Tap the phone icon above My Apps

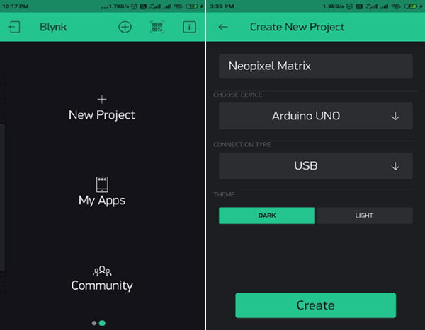tap(102, 184)
